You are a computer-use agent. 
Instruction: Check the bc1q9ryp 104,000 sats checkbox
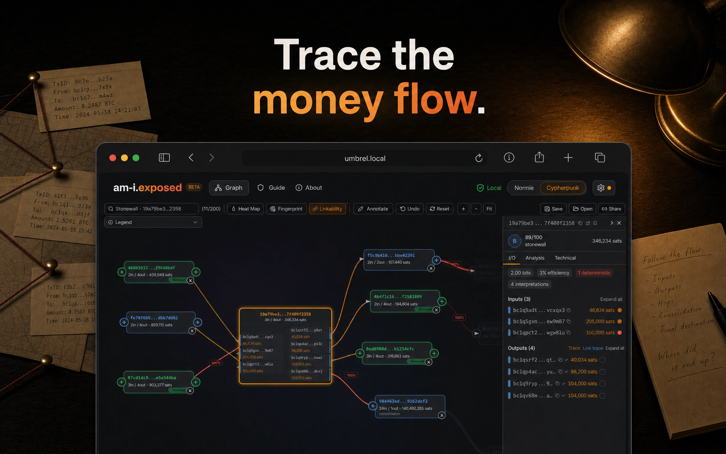603,383
